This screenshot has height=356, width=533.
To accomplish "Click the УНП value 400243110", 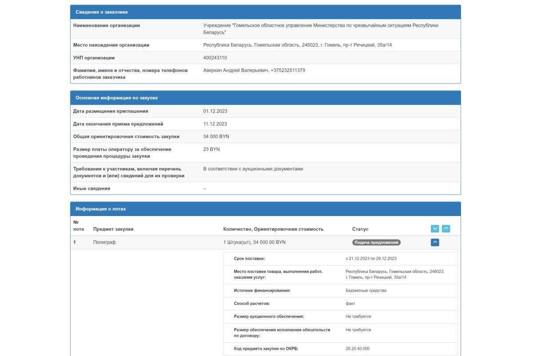I will tap(215, 58).
